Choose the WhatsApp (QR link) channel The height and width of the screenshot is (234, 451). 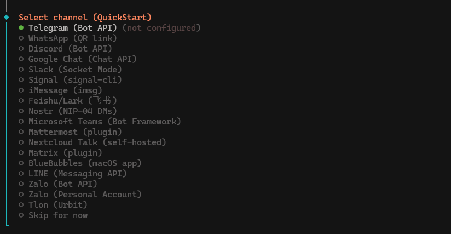(x=72, y=38)
